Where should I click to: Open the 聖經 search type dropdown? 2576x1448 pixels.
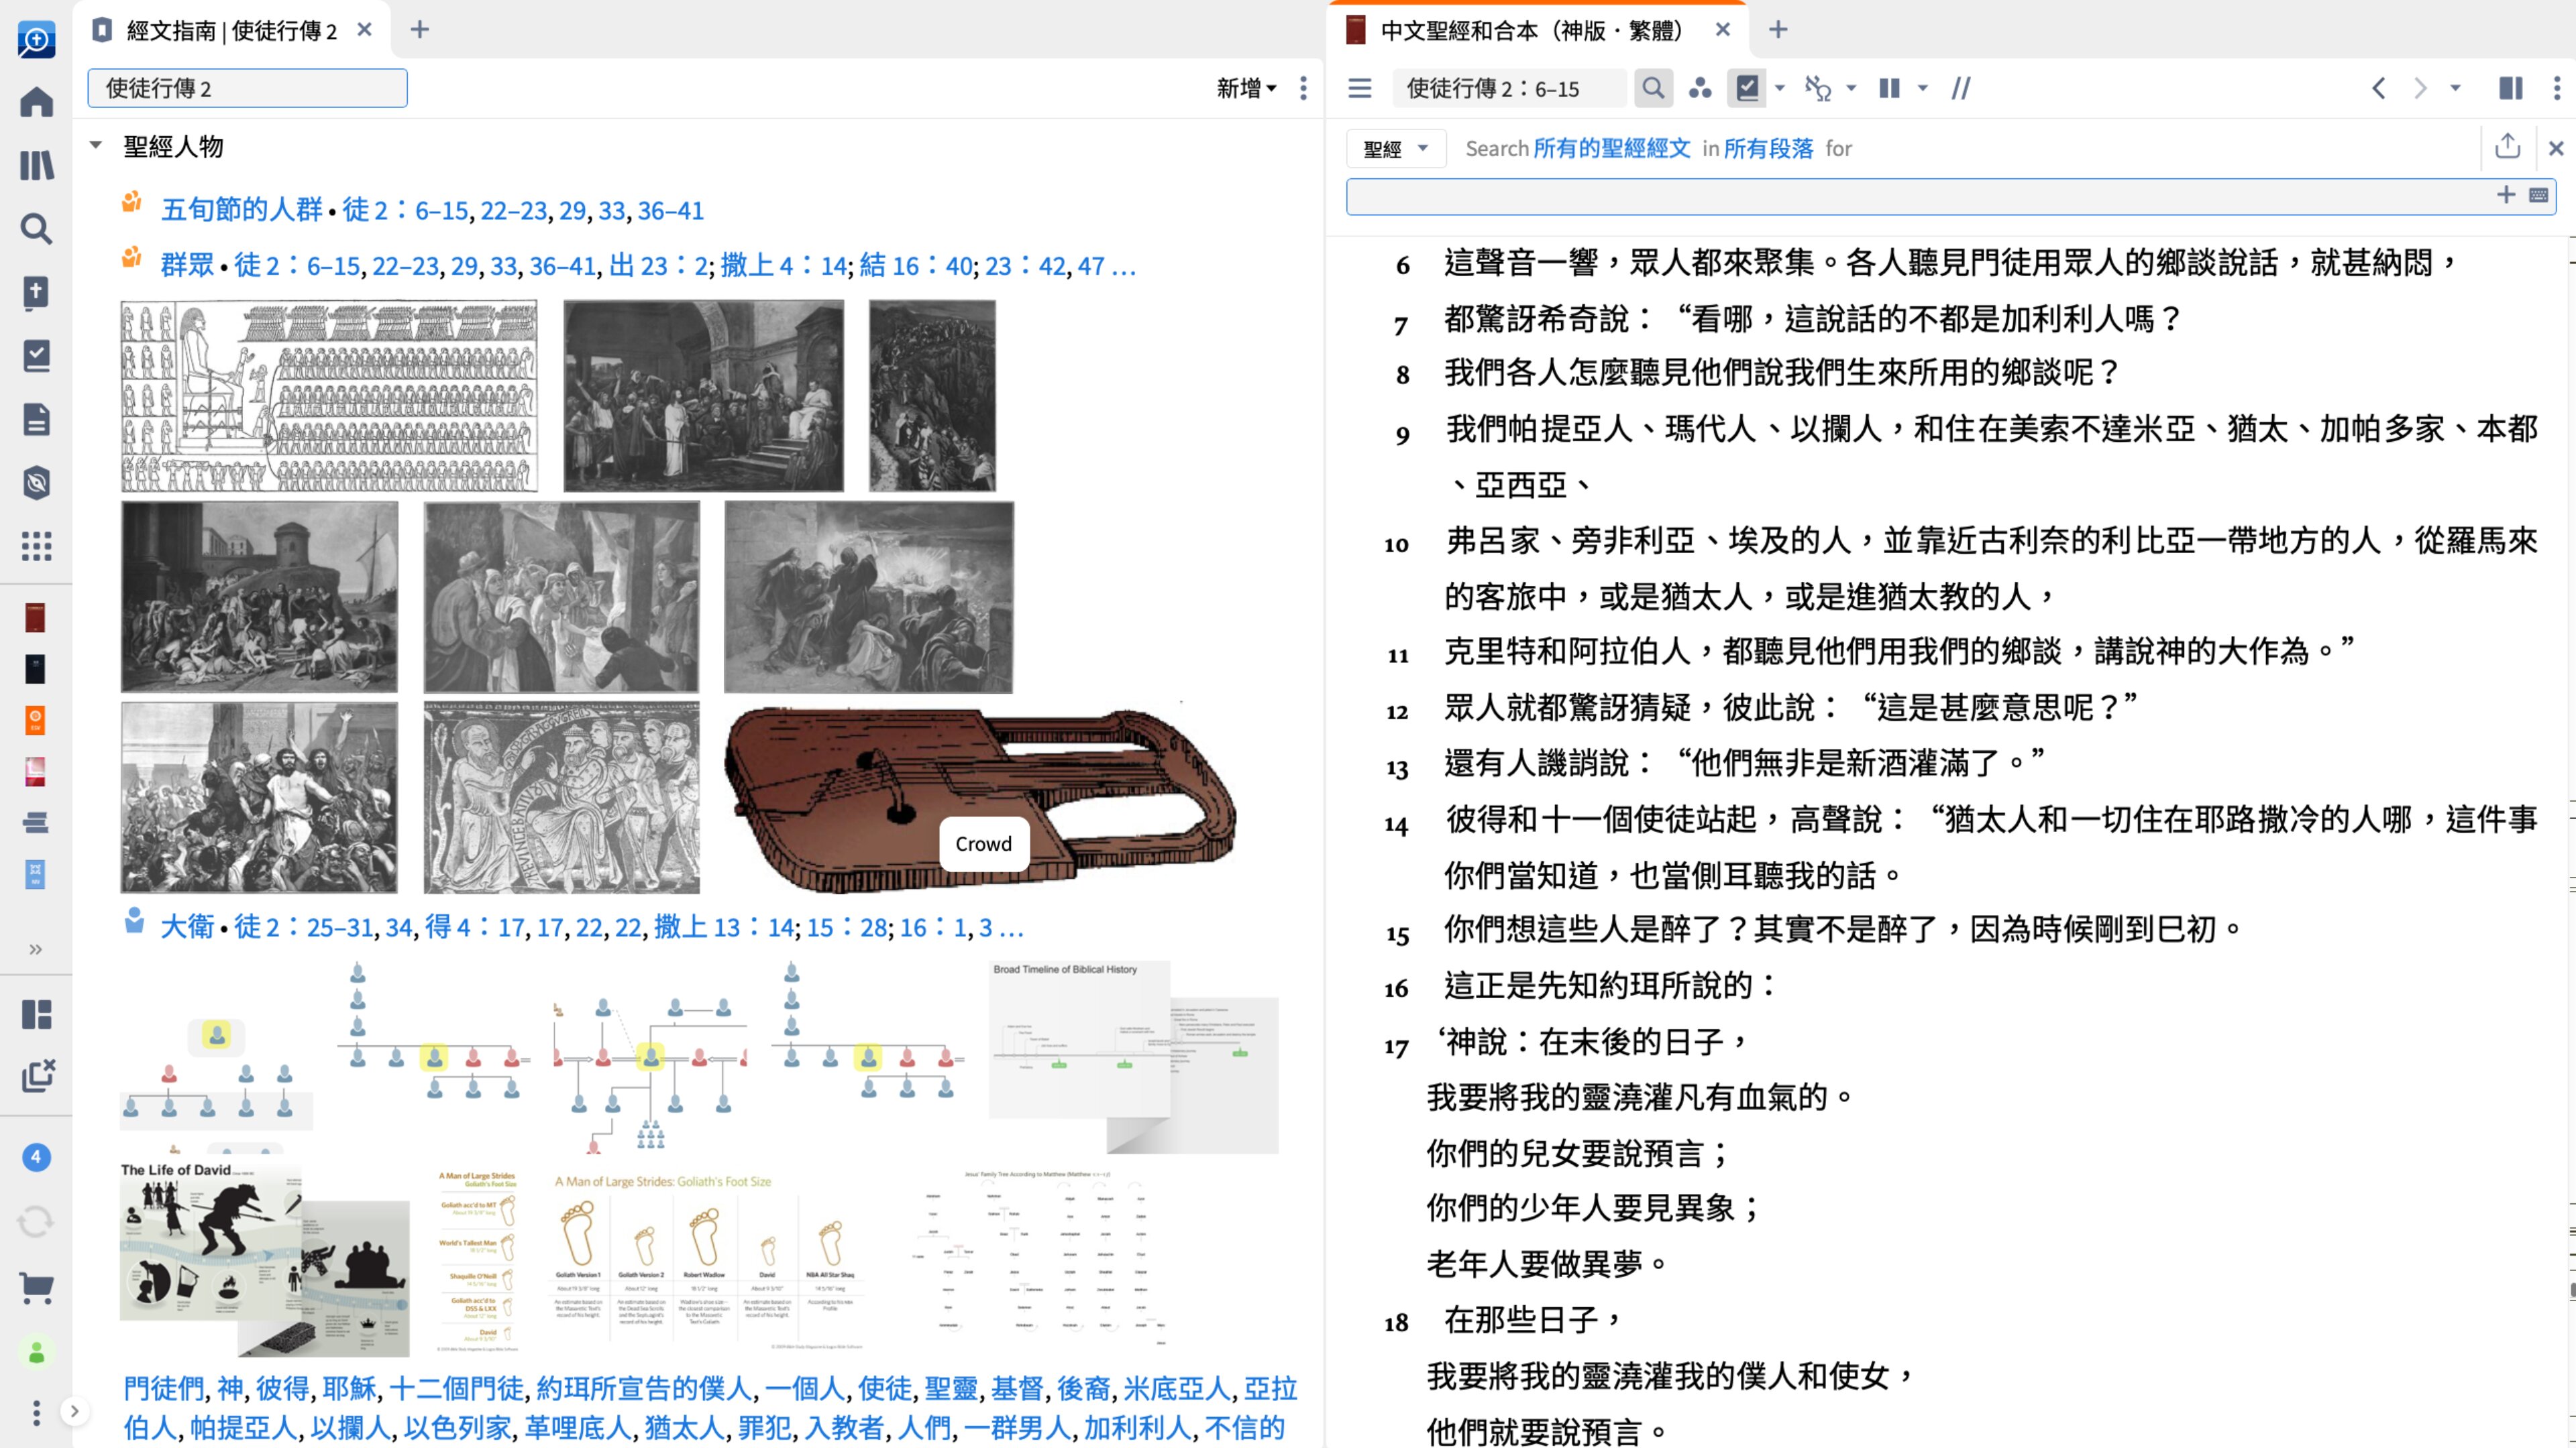click(x=1396, y=149)
